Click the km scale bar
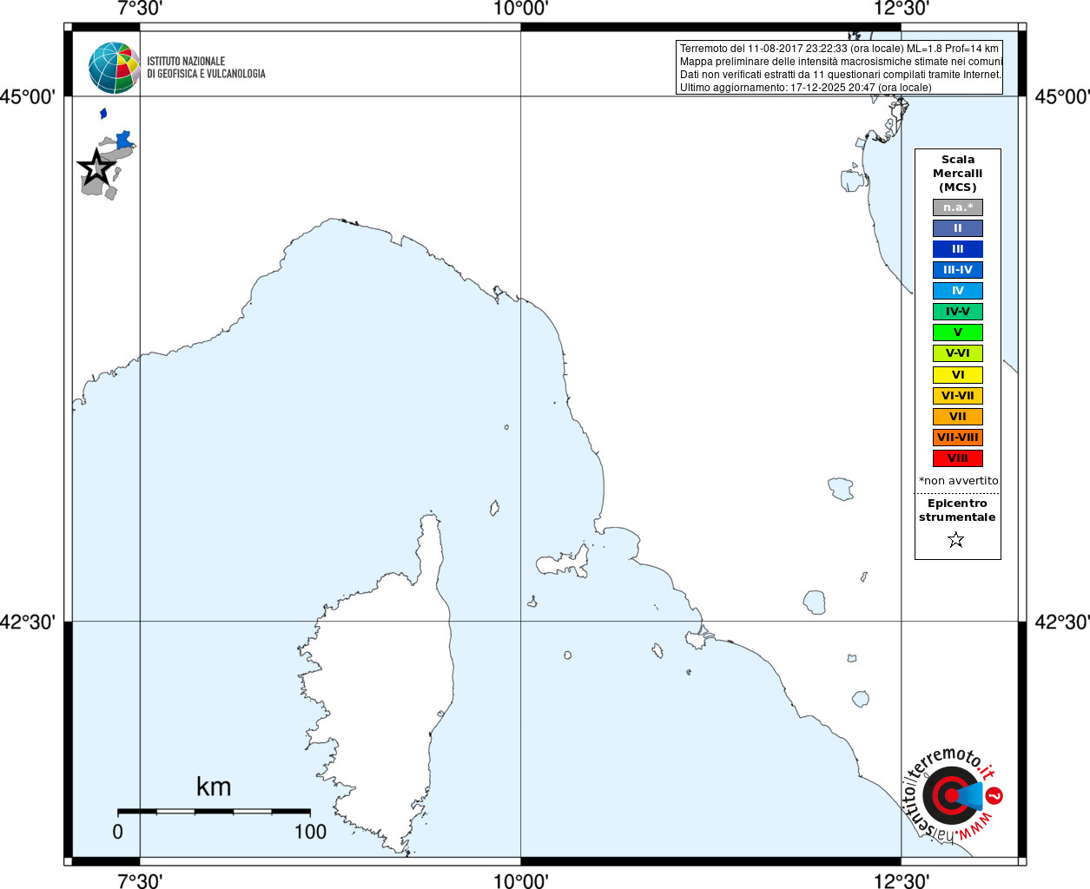Viewport: 1090px width, 889px height. point(214,811)
